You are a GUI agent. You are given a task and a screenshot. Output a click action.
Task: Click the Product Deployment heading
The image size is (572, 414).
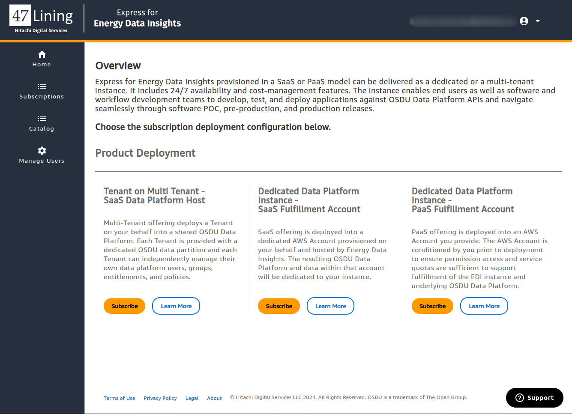pos(145,153)
